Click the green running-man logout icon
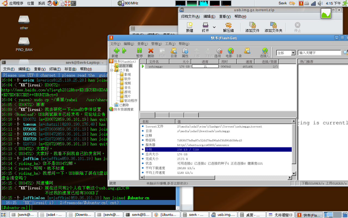Screen dimensions: 348x218 345,3
